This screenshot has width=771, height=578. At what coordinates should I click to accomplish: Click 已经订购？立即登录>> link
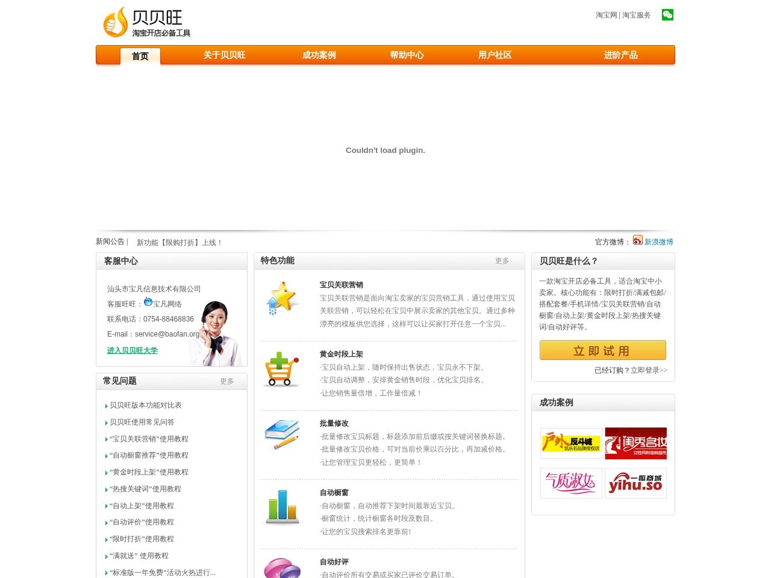(631, 370)
